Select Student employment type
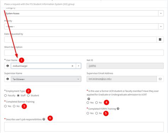Image resolution: width=168 pixels, height=133 pixels. (x=28, y=95)
